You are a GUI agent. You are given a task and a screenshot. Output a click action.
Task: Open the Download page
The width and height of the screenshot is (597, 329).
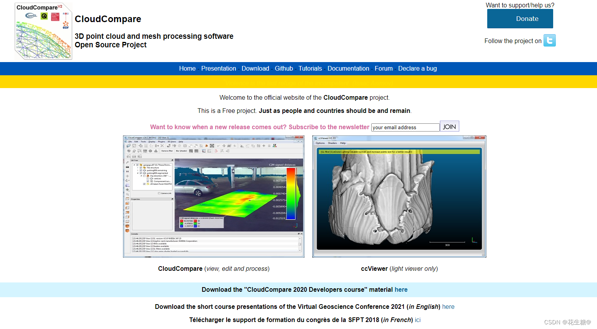pyautogui.click(x=255, y=68)
